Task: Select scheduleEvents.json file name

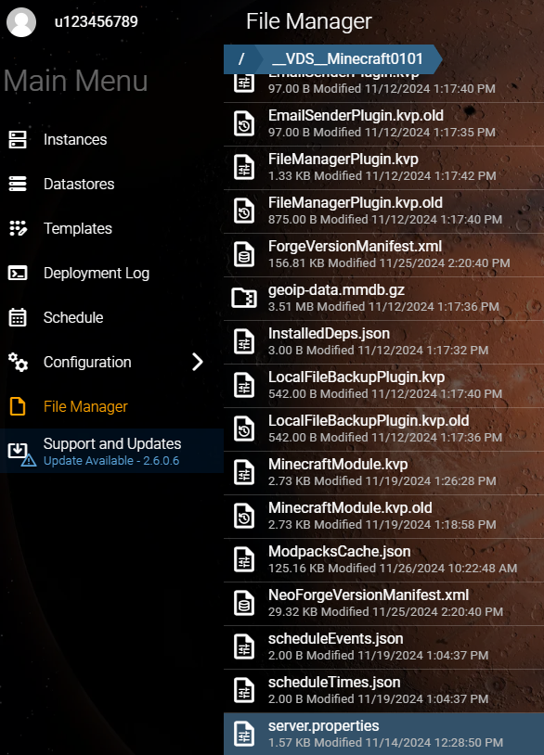Action: point(335,639)
